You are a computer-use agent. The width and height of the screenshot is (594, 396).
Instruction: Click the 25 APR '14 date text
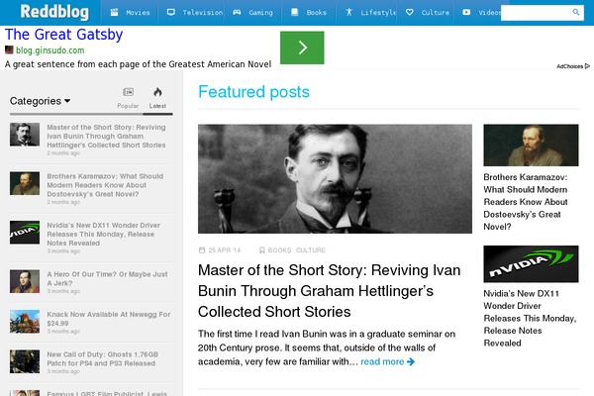click(225, 250)
